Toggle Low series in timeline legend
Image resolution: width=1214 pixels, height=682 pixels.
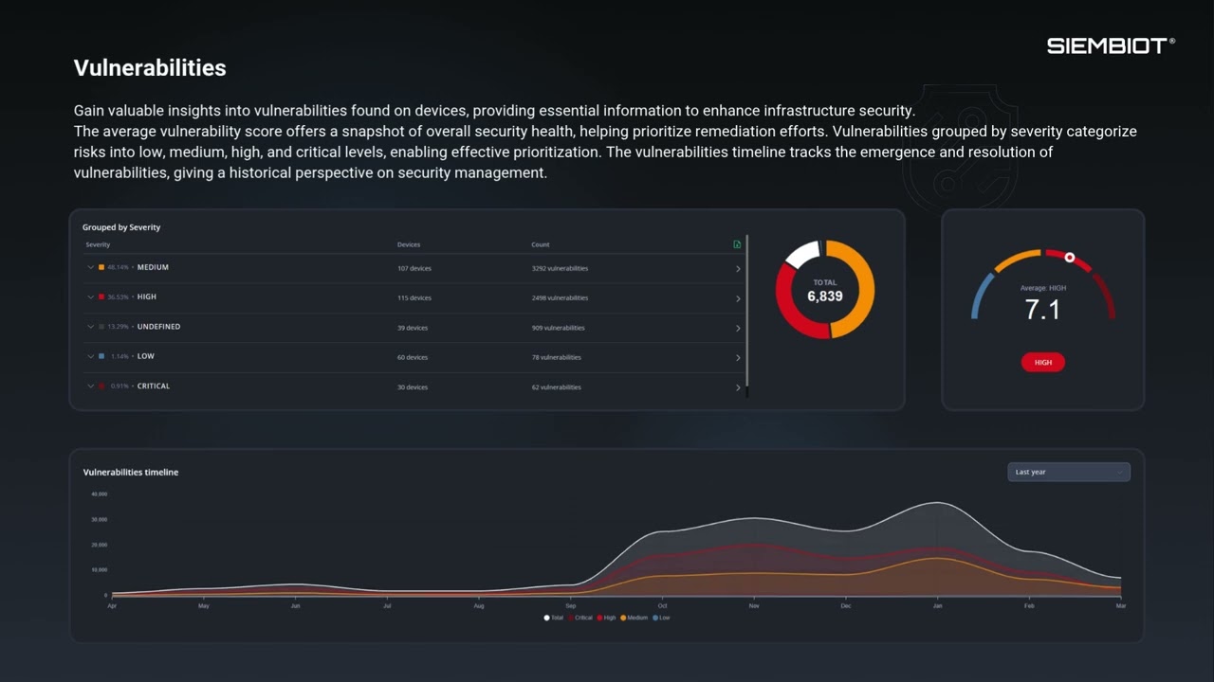click(661, 618)
